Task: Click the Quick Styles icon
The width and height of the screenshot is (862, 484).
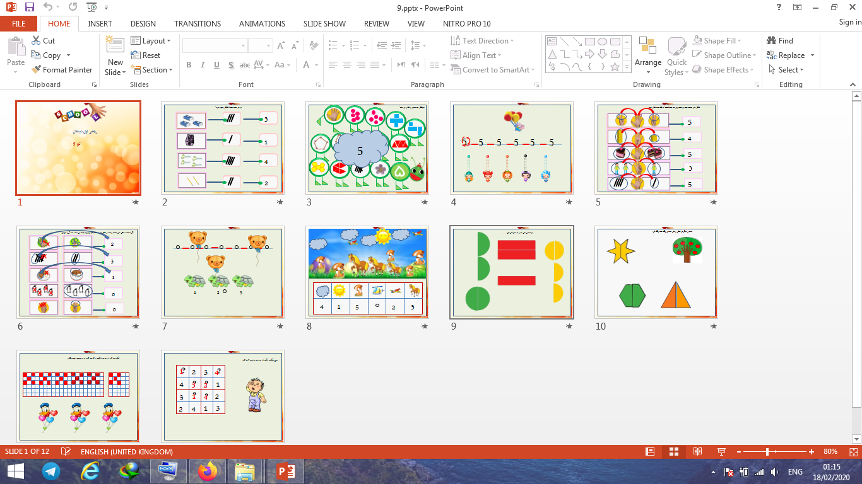Action: point(676,48)
